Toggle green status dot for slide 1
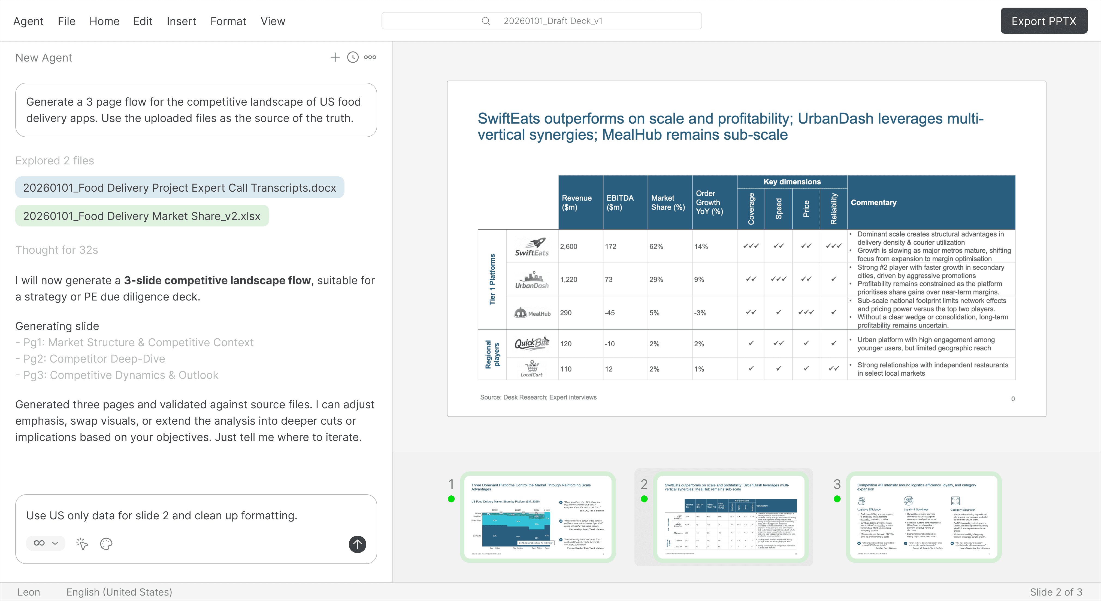Viewport: 1101px width, 601px height. tap(451, 499)
